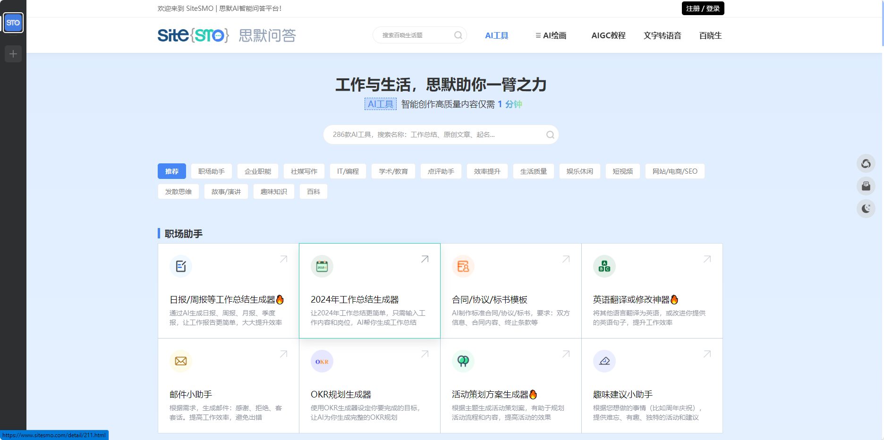Click the envelope icon for 邮件小助手
The height and width of the screenshot is (440, 884).
[x=180, y=361]
